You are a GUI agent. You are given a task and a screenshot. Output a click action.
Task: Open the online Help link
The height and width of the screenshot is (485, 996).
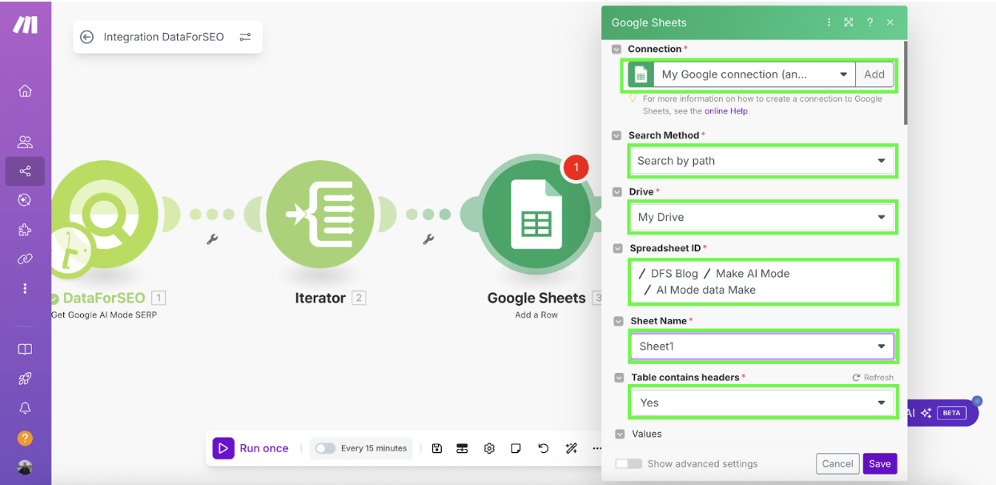726,111
